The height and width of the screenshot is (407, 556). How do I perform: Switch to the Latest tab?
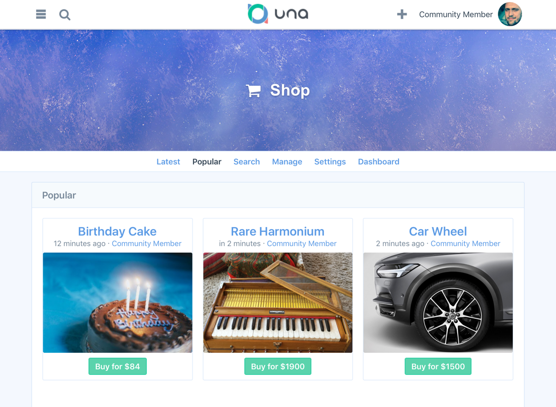(168, 162)
